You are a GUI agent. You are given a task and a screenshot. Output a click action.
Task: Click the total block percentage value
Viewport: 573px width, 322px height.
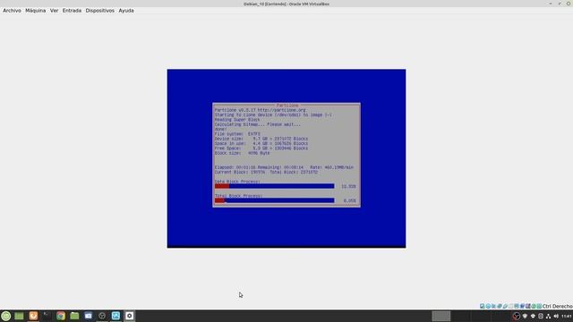350,200
